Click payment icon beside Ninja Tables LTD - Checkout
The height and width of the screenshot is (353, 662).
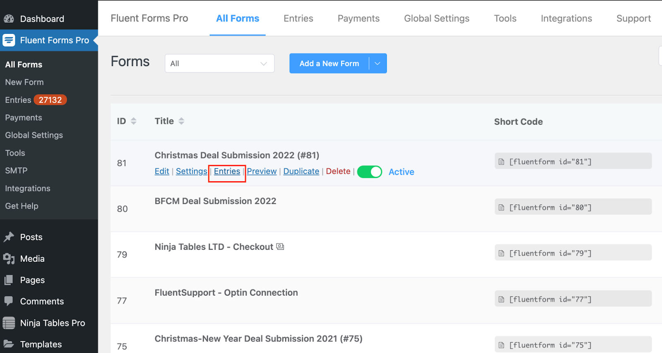point(280,246)
